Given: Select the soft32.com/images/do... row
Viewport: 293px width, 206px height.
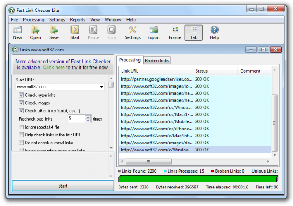Looking at the screenshot, I should pos(195,143).
